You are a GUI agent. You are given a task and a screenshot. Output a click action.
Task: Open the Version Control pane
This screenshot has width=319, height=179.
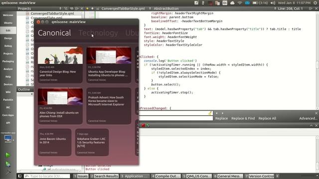[259, 176]
